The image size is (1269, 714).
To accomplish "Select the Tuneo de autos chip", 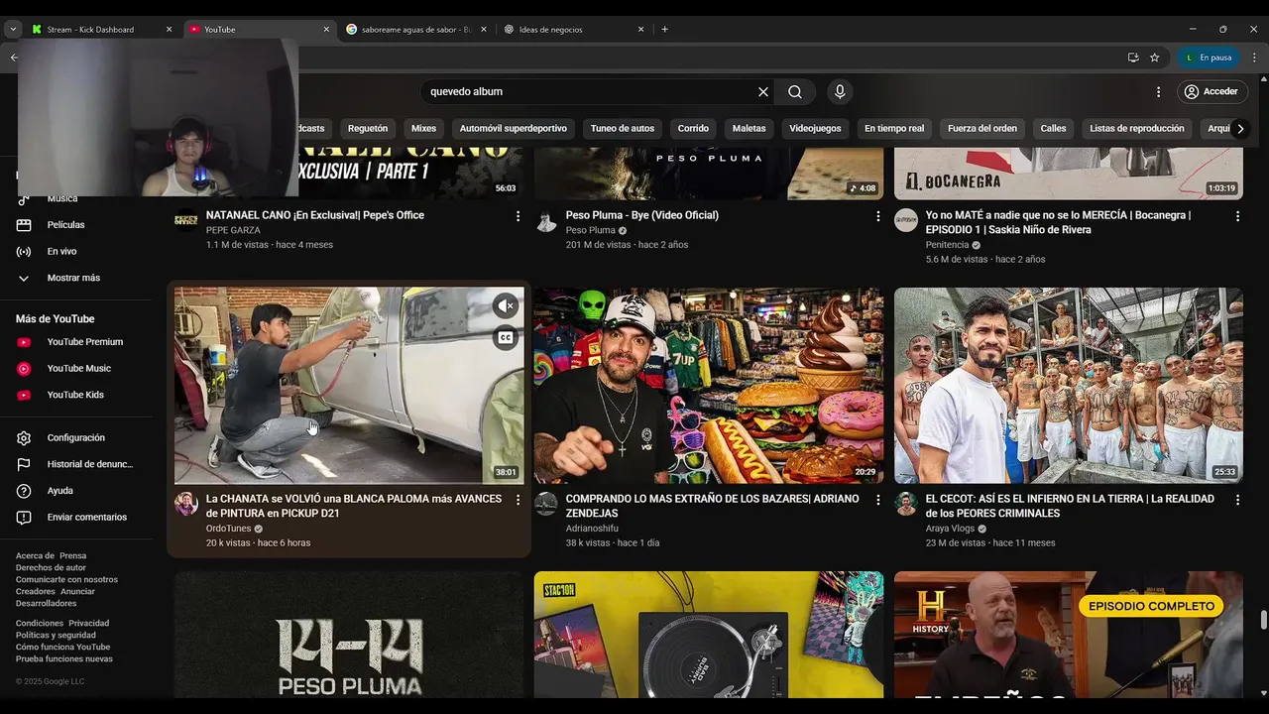I will pos(623,128).
